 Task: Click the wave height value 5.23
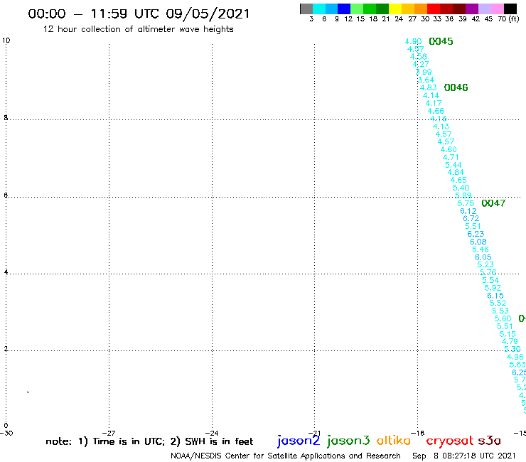pos(485,264)
